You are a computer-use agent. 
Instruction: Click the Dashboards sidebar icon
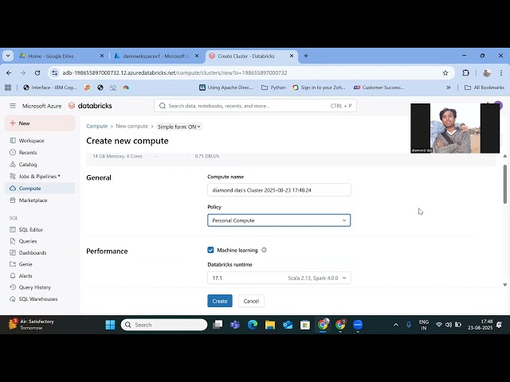click(13, 253)
